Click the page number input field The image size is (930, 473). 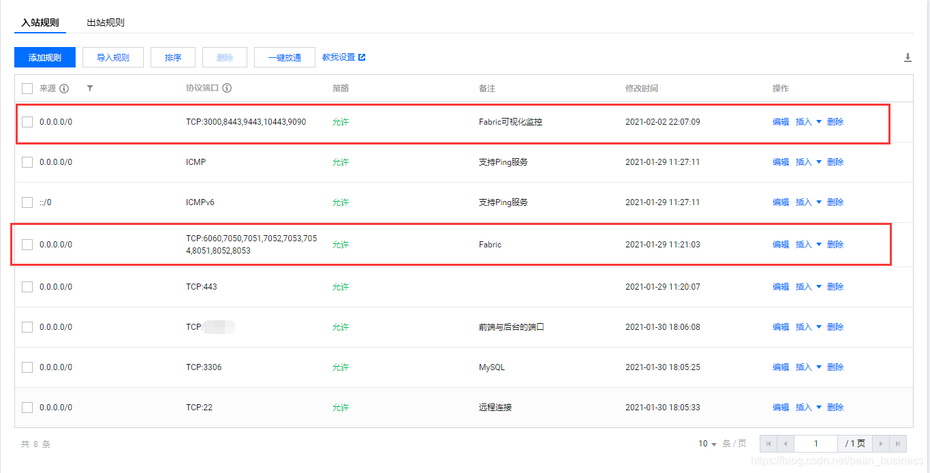(816, 444)
